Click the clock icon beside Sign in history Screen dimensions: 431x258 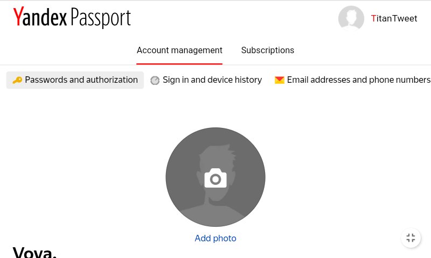tap(155, 80)
